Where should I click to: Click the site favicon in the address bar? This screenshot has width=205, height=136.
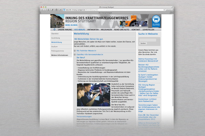coord(64,10)
